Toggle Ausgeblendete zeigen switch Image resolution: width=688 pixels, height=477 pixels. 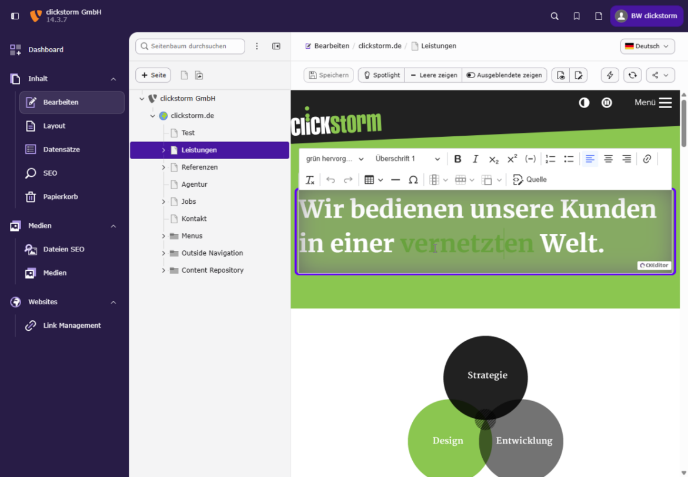click(504, 75)
